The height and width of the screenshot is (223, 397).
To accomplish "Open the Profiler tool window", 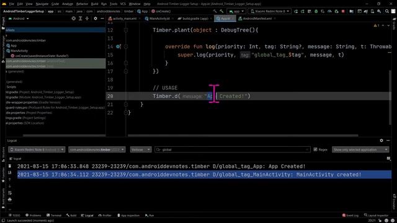I will pyautogui.click(x=105, y=216).
